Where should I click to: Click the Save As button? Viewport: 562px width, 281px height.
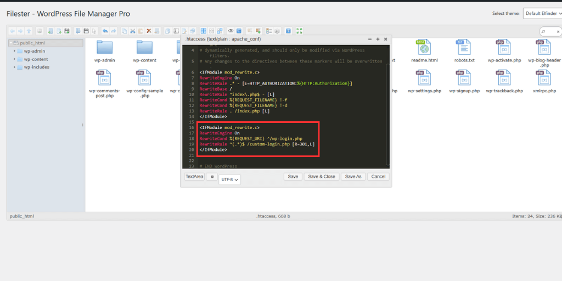(x=353, y=176)
